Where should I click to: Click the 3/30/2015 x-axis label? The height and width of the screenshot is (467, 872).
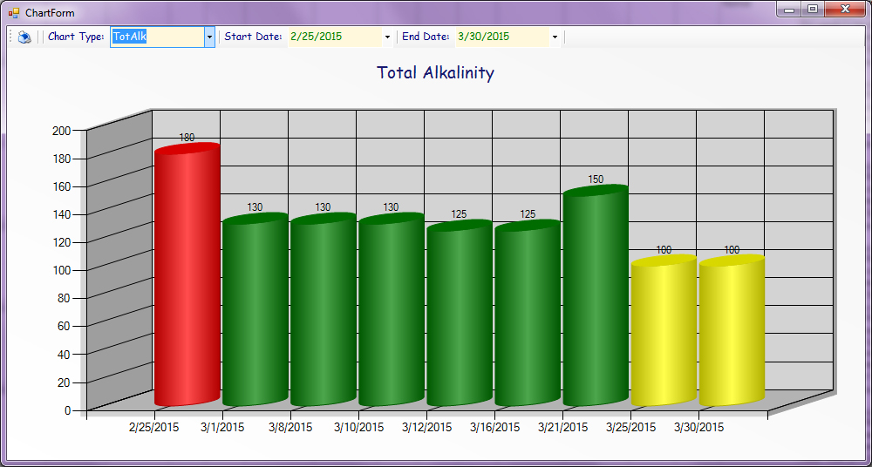698,428
